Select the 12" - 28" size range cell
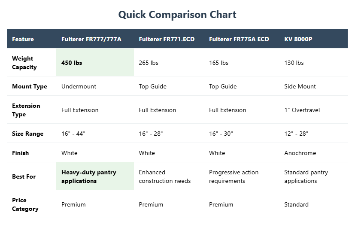The height and width of the screenshot is (225, 355). coord(296,134)
